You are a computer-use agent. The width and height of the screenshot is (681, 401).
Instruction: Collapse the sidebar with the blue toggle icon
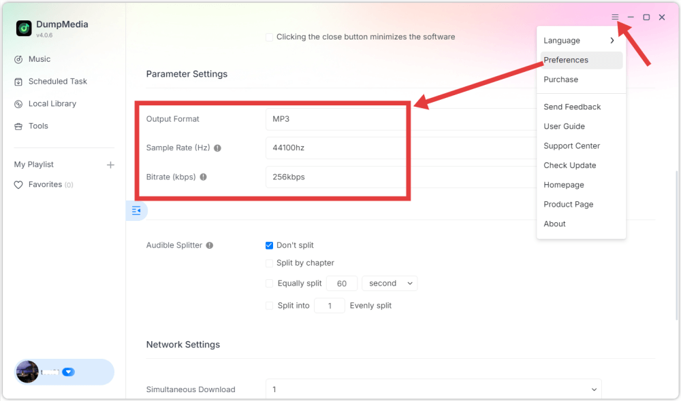[x=136, y=211]
